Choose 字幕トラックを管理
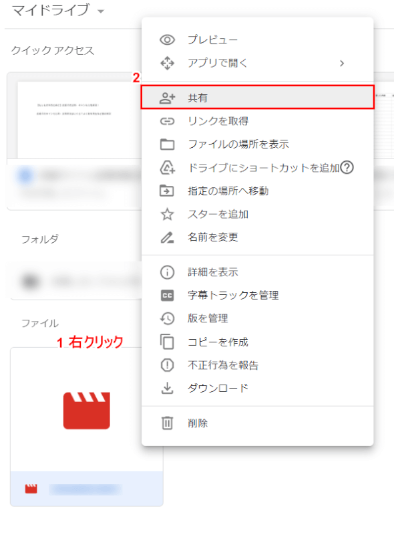The width and height of the screenshot is (394, 535). [x=257, y=296]
